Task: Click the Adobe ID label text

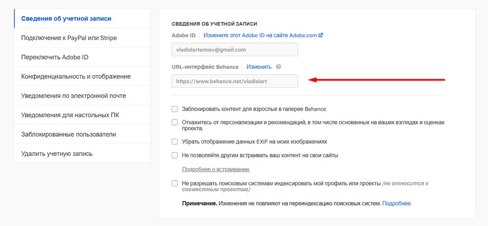Action: [x=183, y=35]
